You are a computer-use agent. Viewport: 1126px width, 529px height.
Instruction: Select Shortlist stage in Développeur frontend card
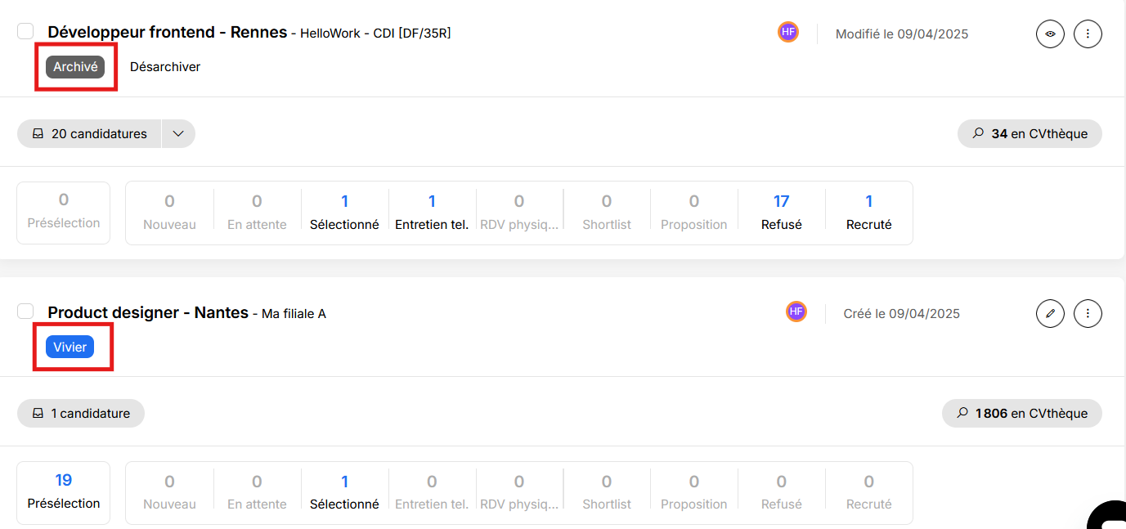point(607,213)
